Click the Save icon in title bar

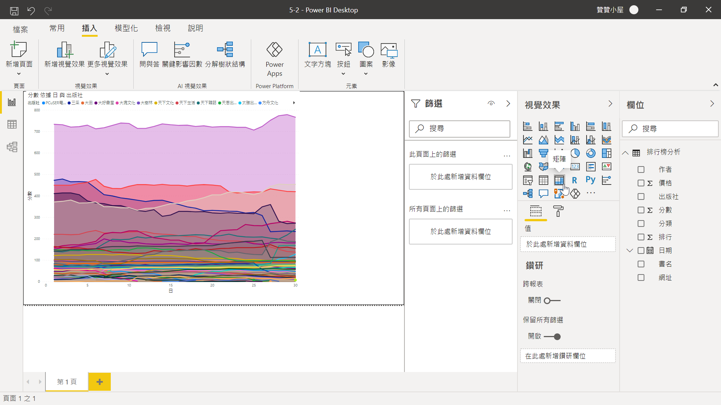(x=14, y=10)
